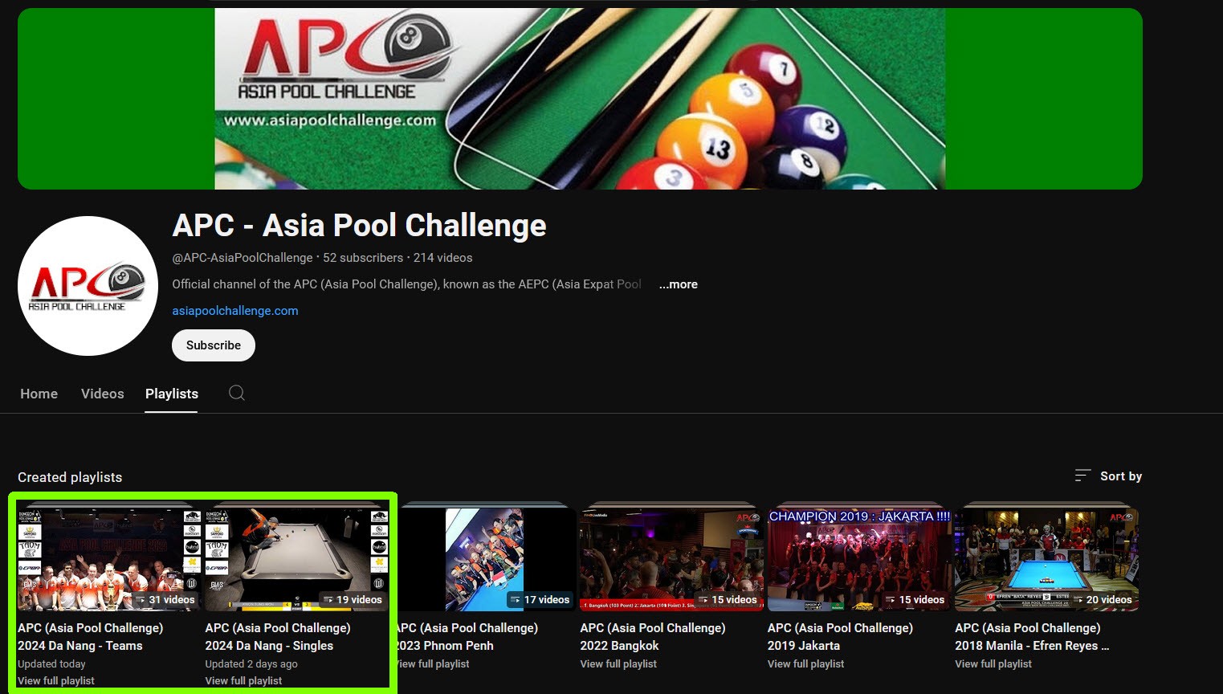Click the APC channel avatar logo

click(x=88, y=286)
